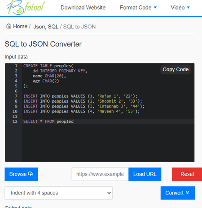This screenshot has height=208, width=202.
Task: Click the Video dropdown arrow
Action: [x=188, y=7]
